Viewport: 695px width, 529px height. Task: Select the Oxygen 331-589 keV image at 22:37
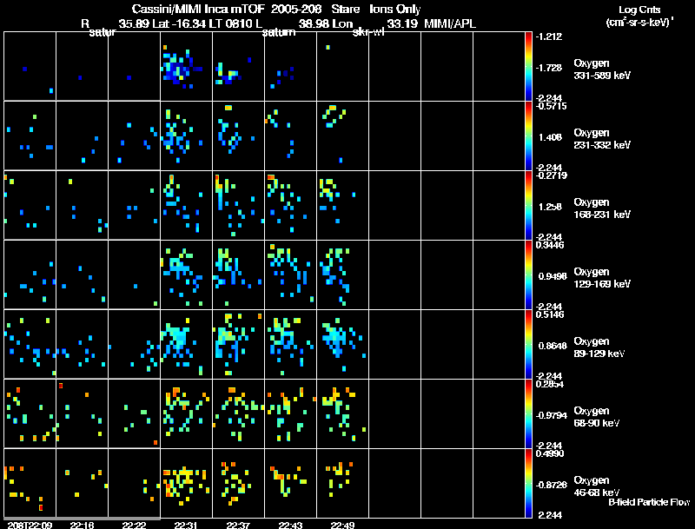(238, 66)
